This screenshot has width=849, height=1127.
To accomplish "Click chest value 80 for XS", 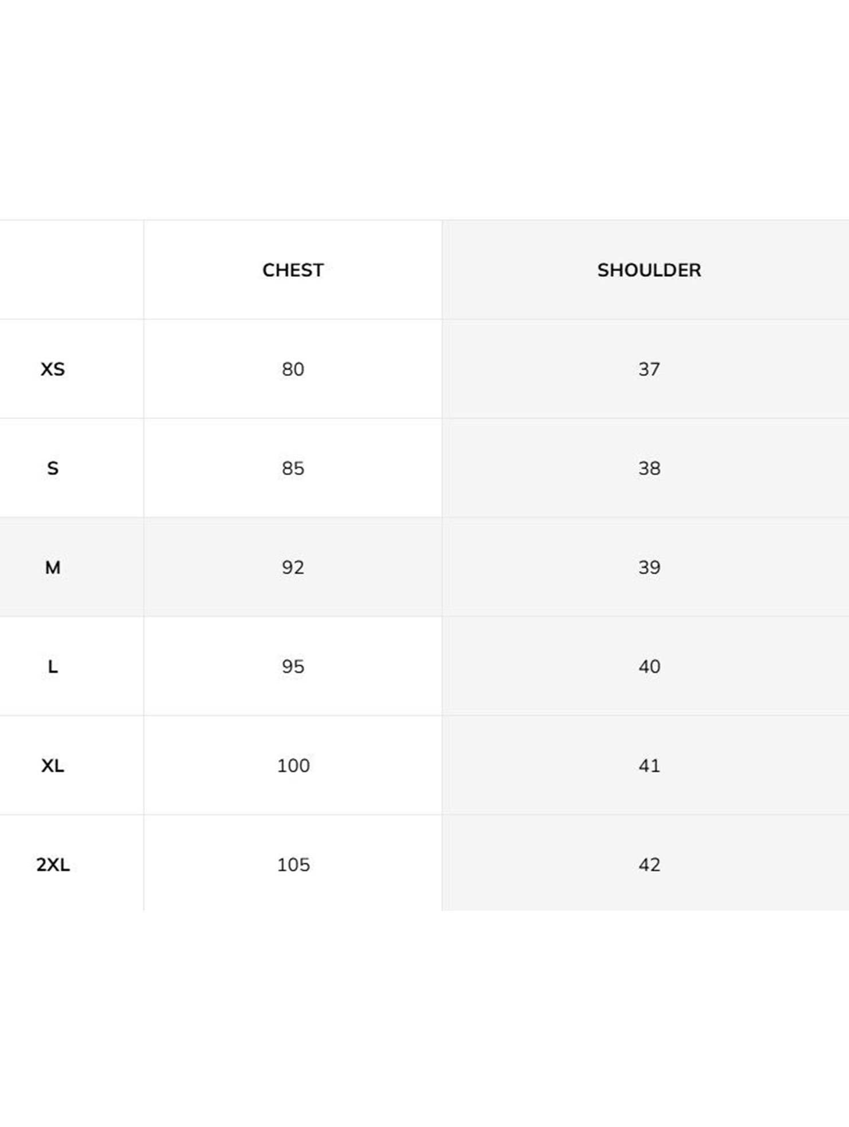I will pyautogui.click(x=293, y=369).
